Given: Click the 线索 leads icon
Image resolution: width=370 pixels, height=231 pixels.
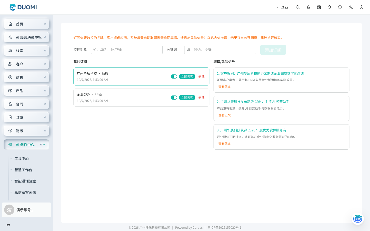Looking at the screenshot, I should (x=10, y=51).
